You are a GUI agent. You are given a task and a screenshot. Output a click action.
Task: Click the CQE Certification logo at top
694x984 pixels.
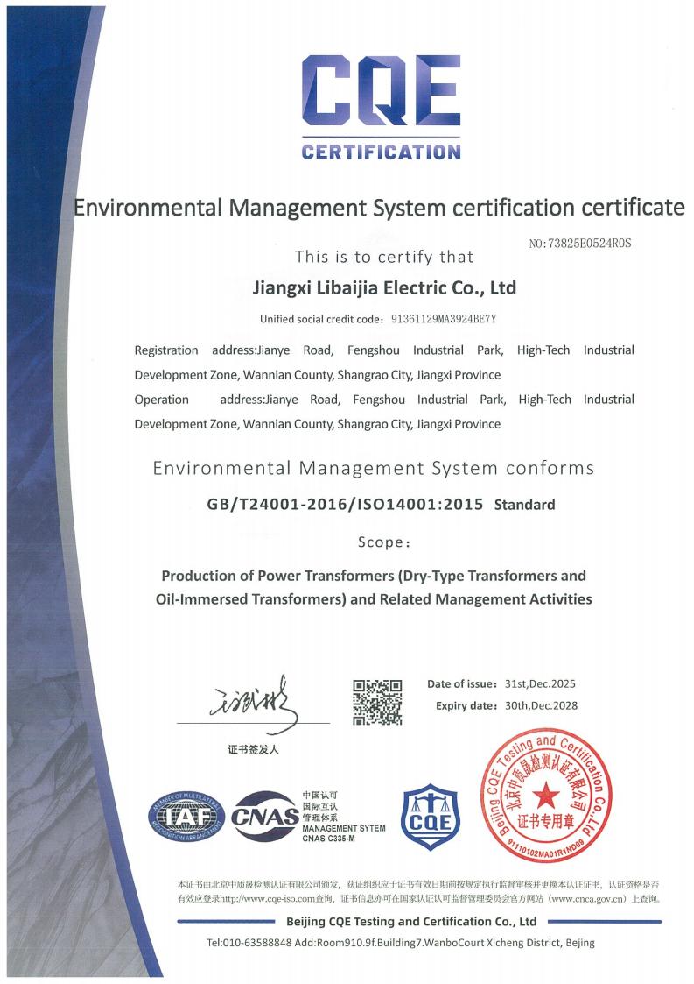381,107
